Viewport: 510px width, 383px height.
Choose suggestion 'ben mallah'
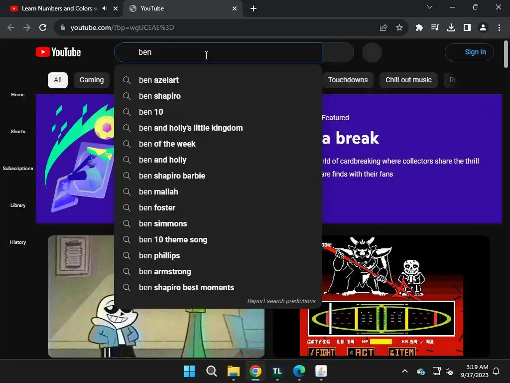point(218,192)
